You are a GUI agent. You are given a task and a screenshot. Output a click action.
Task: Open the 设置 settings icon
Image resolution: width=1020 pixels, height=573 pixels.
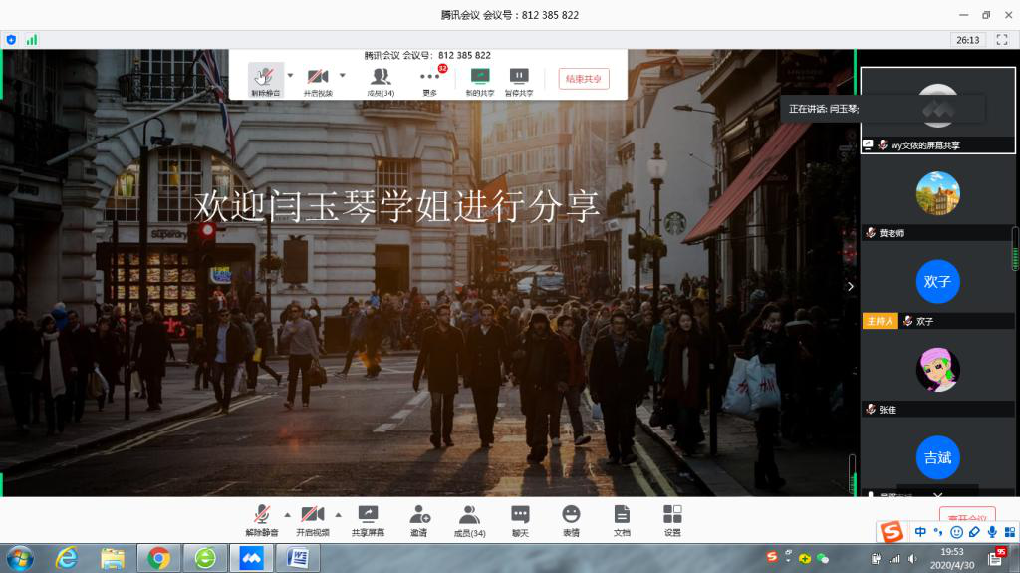pos(672,519)
